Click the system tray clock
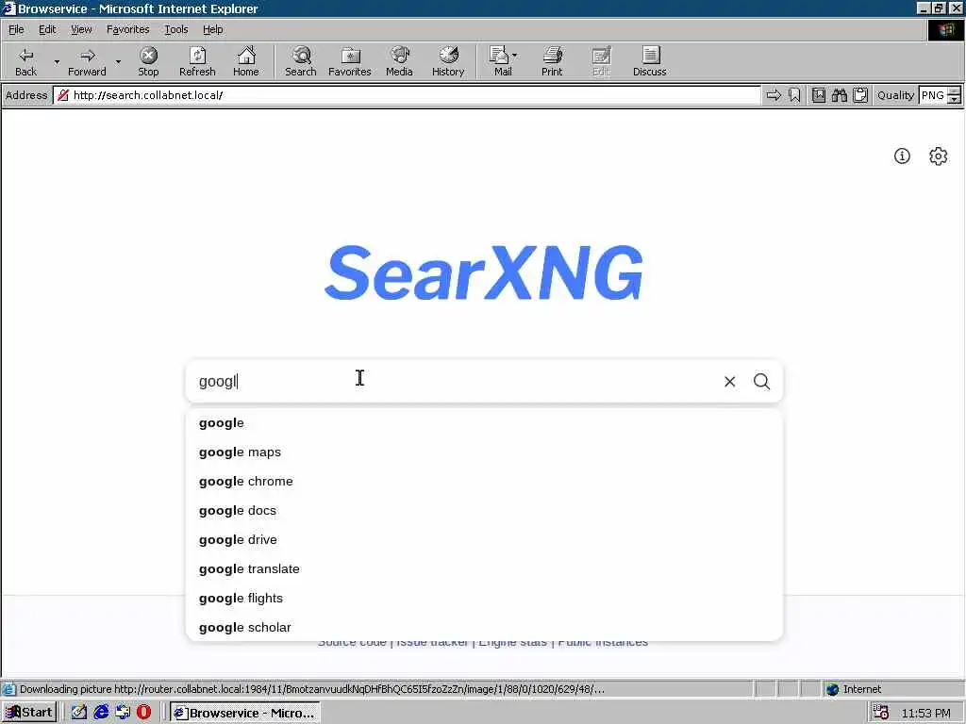The height and width of the screenshot is (724, 966). tap(926, 713)
